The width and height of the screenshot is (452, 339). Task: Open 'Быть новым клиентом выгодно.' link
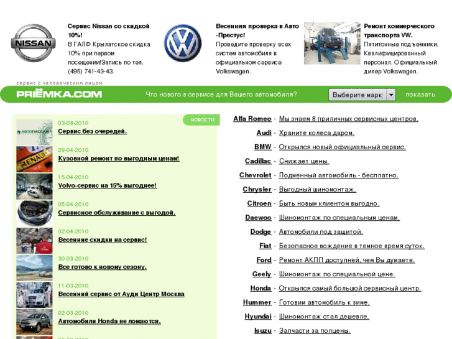coord(329,203)
